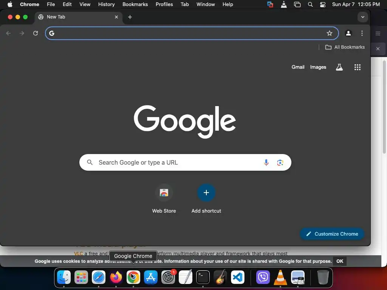Open the Bookmarks menu
Image resolution: width=387 pixels, height=290 pixels.
pyautogui.click(x=135, y=5)
